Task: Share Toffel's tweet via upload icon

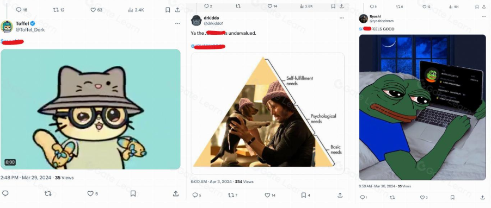Action: [176, 193]
